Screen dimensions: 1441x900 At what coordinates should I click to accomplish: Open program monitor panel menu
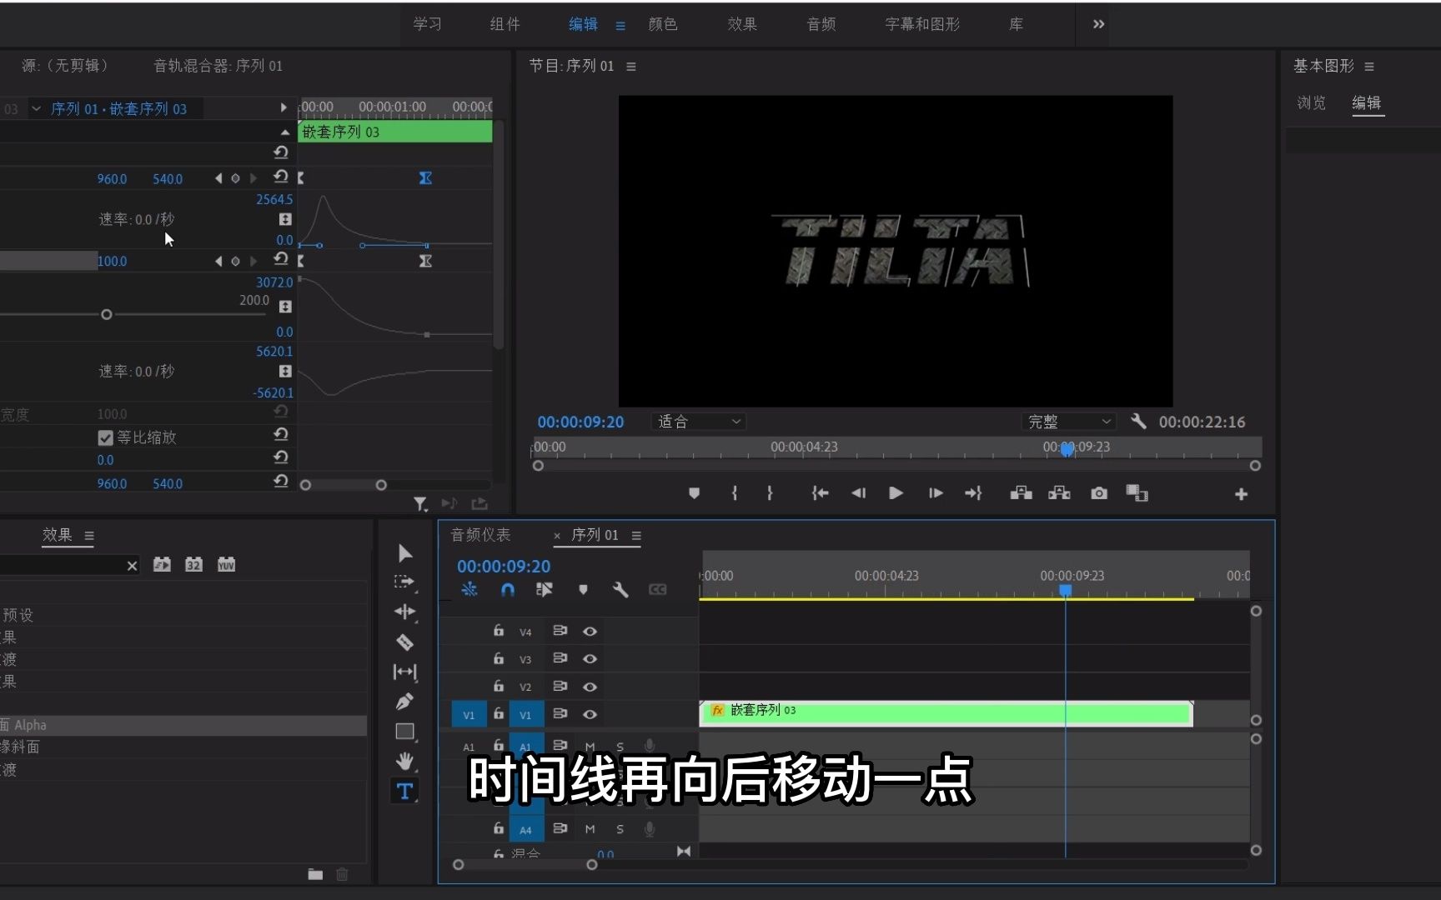coord(631,67)
